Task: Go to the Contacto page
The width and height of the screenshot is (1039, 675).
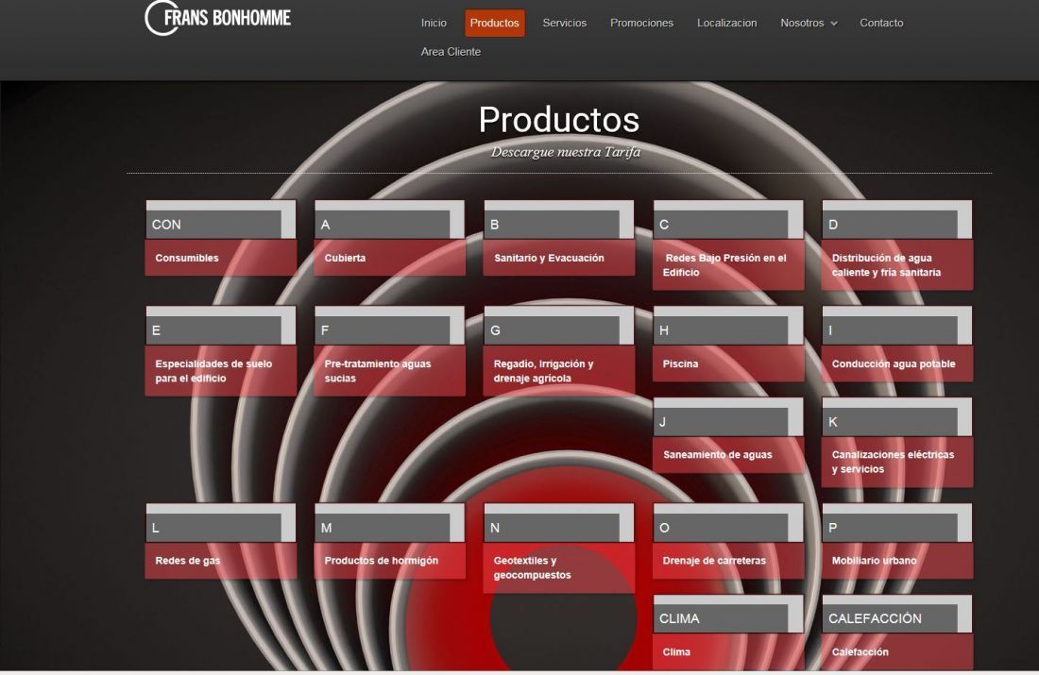Action: [881, 23]
